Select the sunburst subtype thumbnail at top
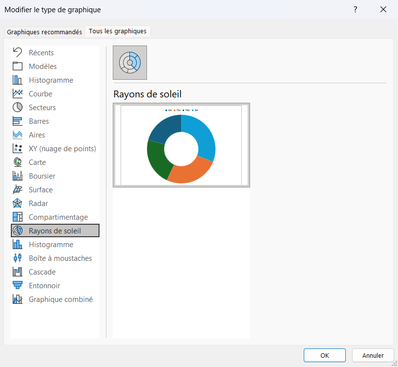 (x=130, y=63)
